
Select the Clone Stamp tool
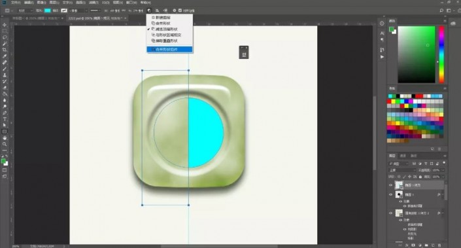pyautogui.click(x=5, y=75)
